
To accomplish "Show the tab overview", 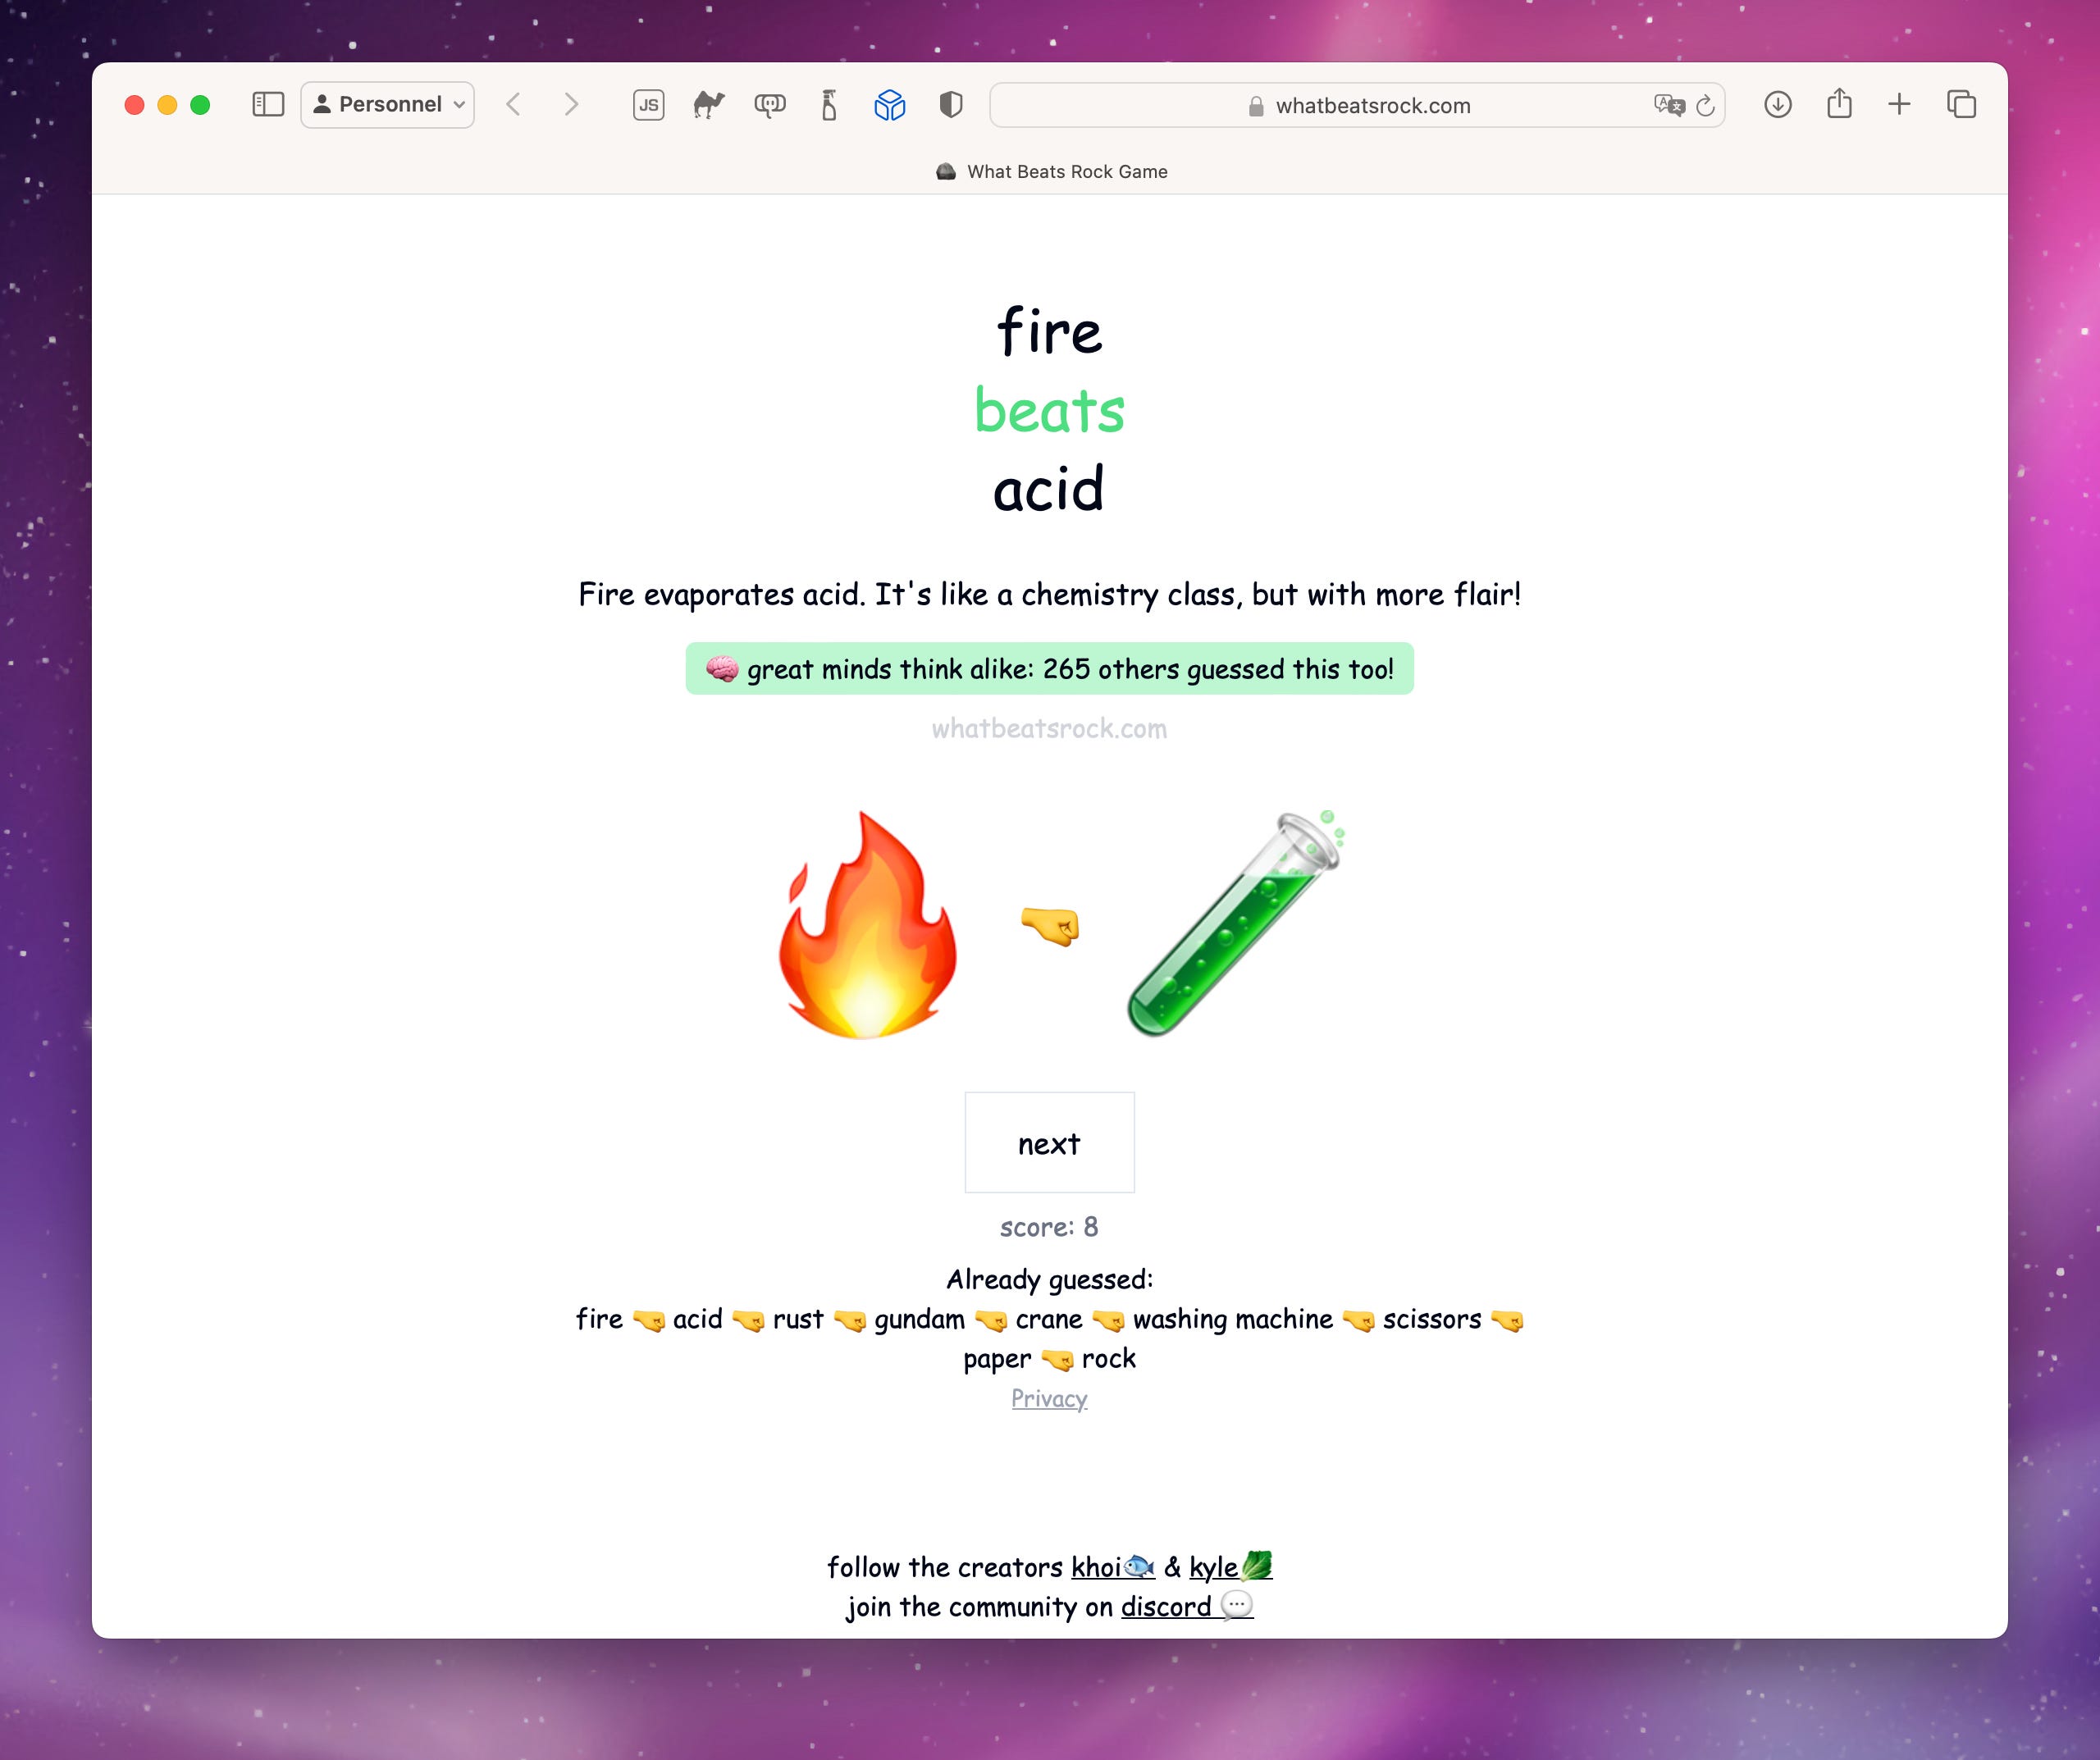I will pos(1961,105).
